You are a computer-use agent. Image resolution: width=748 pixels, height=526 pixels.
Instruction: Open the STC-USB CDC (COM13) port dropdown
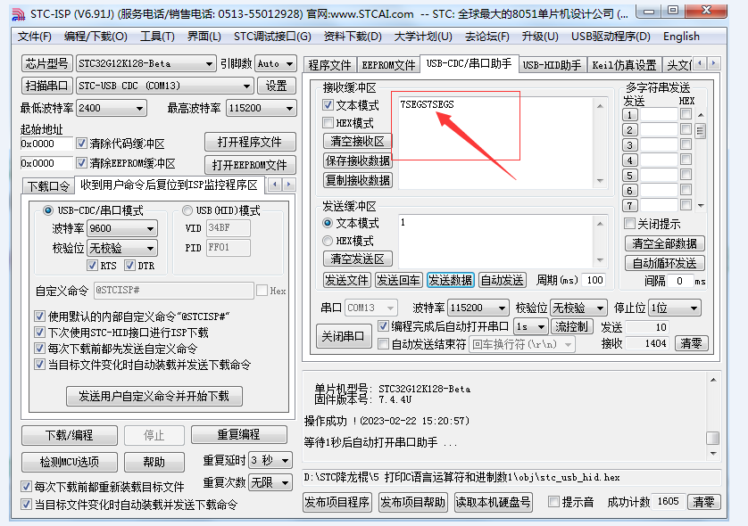tap(246, 86)
